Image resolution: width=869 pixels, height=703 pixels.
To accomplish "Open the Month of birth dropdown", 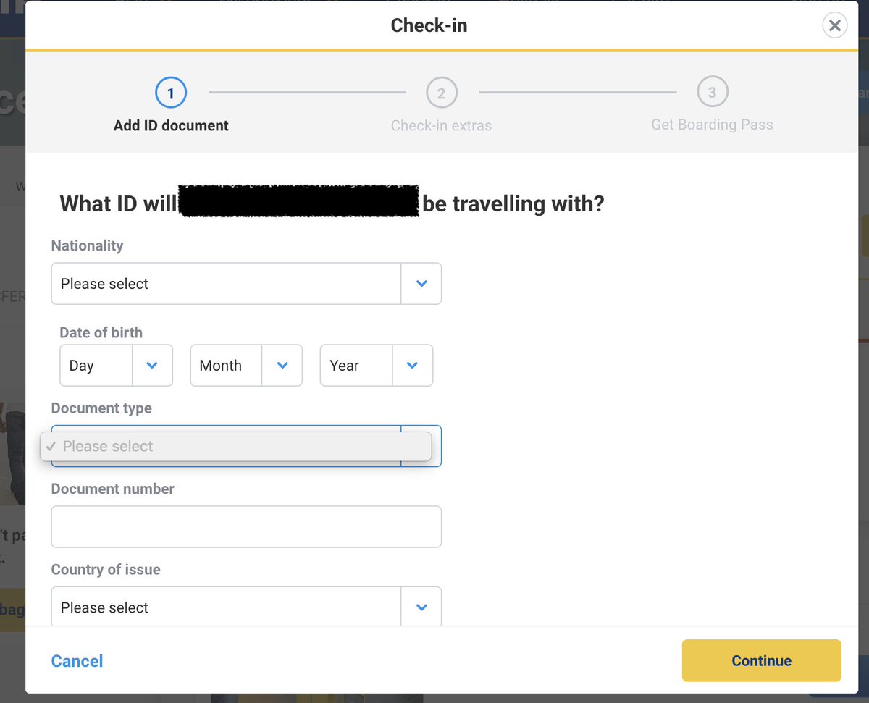I will tap(246, 366).
